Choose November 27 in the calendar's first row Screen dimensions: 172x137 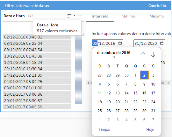click(x=100, y=75)
